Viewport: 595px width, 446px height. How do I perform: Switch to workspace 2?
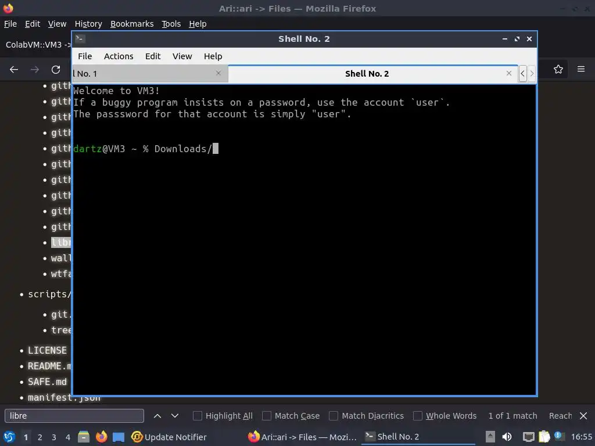click(40, 437)
